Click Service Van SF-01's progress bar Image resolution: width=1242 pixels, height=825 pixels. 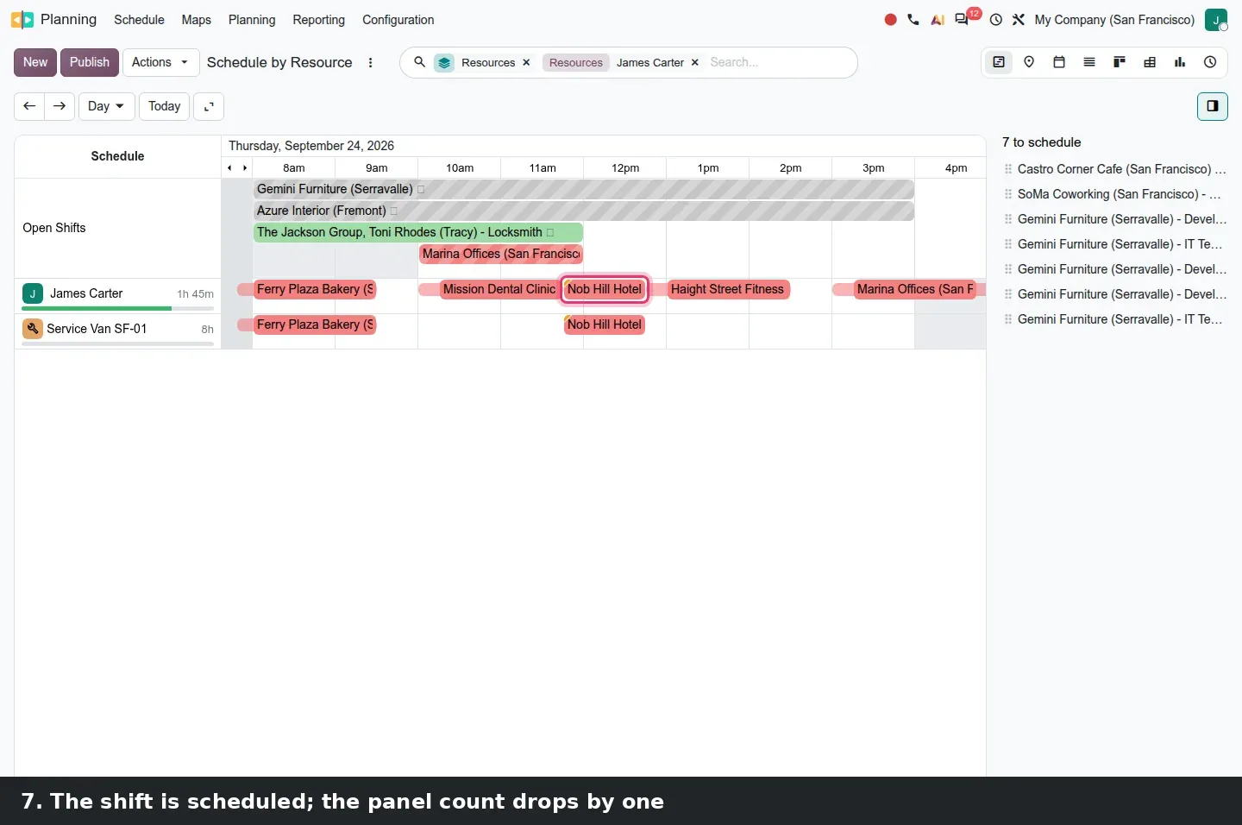click(x=117, y=343)
